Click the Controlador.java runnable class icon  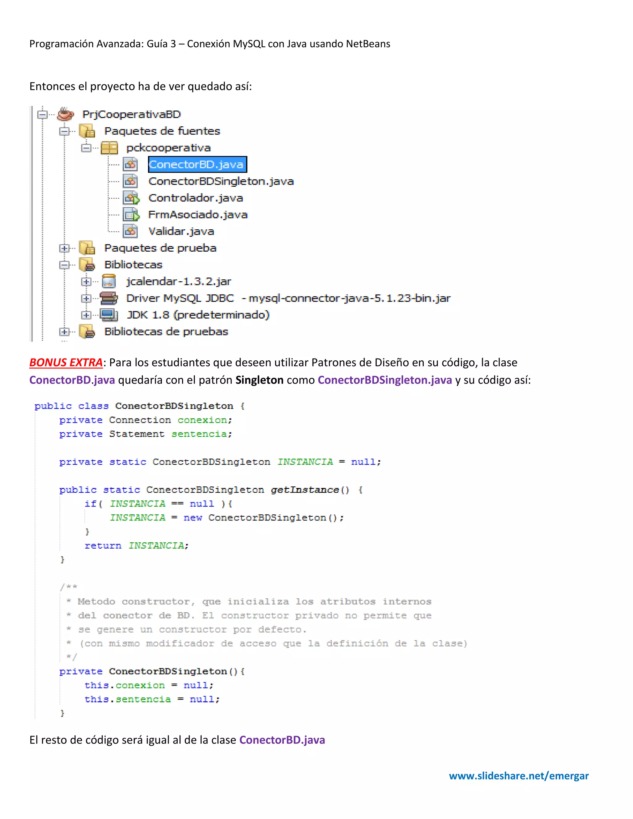tap(131, 198)
